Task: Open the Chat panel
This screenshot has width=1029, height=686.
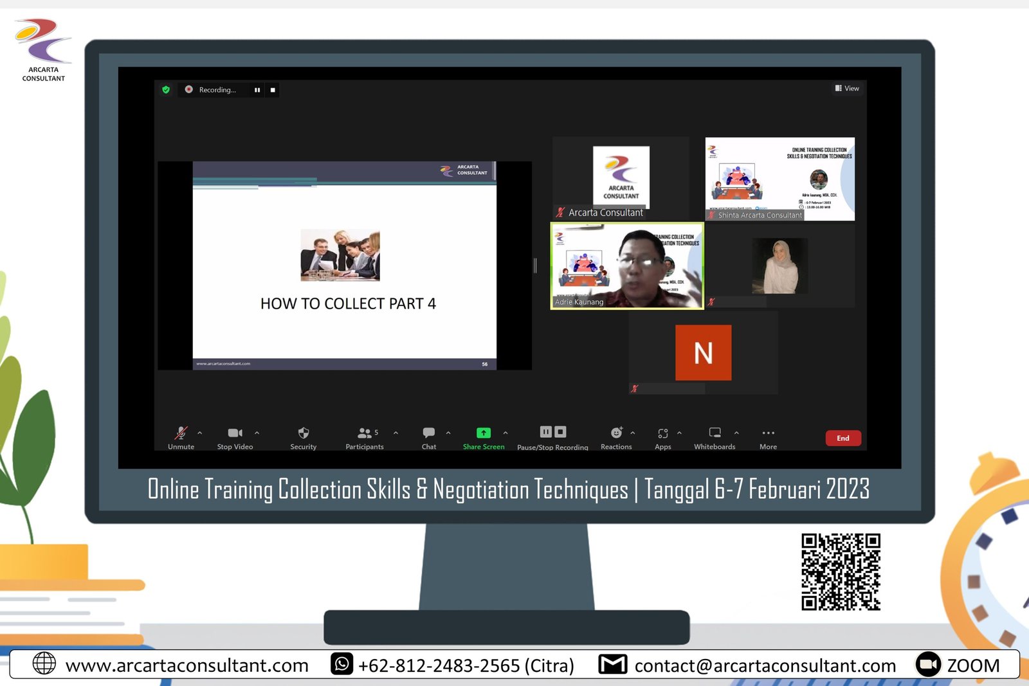Action: click(429, 433)
